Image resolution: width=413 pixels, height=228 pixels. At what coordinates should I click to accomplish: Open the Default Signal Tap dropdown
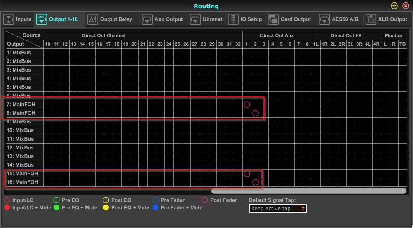tap(278, 209)
